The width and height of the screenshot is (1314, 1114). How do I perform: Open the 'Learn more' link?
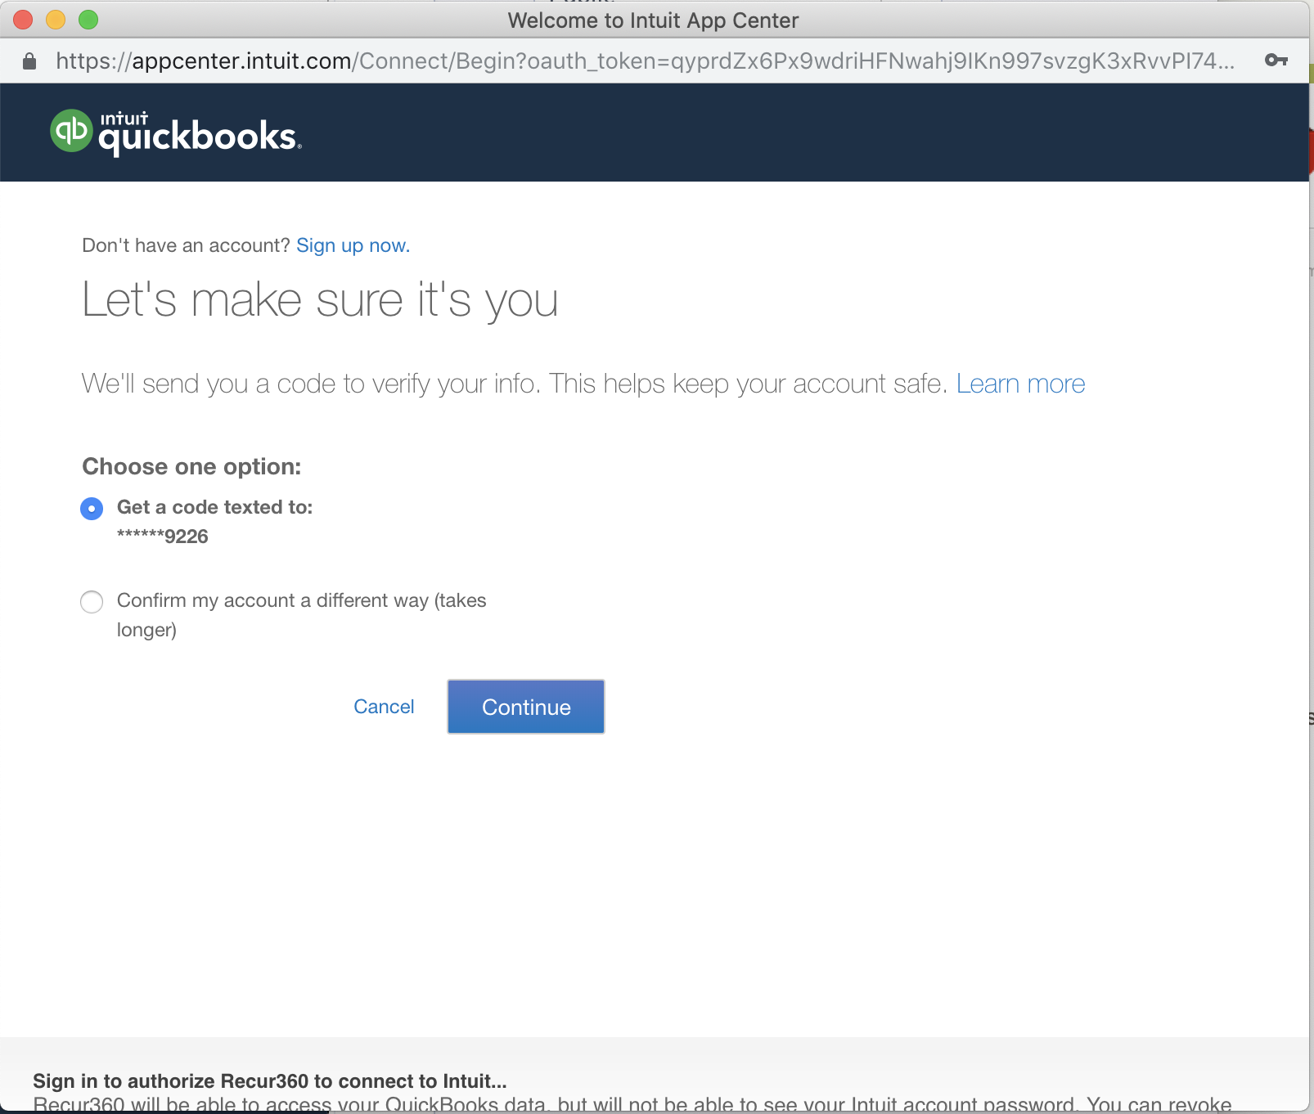1020,384
